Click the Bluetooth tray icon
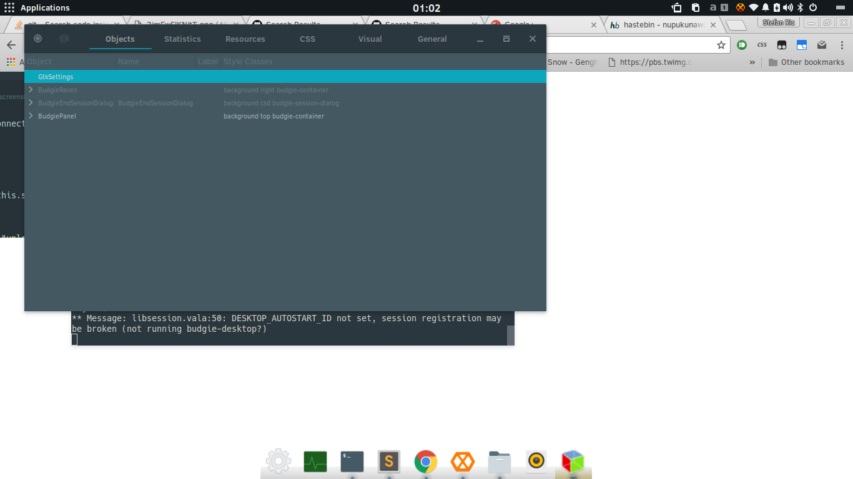 pyautogui.click(x=800, y=7)
